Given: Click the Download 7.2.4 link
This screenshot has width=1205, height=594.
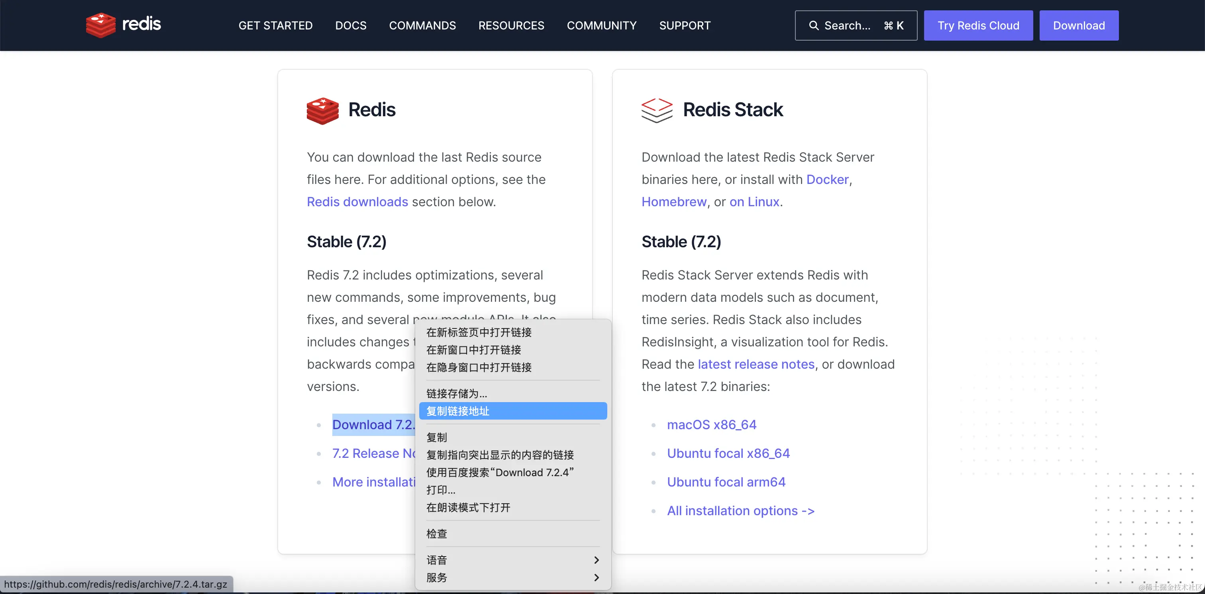Looking at the screenshot, I should (373, 425).
